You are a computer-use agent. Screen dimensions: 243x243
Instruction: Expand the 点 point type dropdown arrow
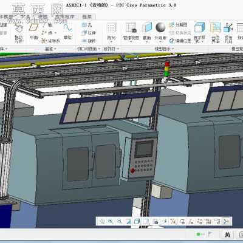point(55,33)
